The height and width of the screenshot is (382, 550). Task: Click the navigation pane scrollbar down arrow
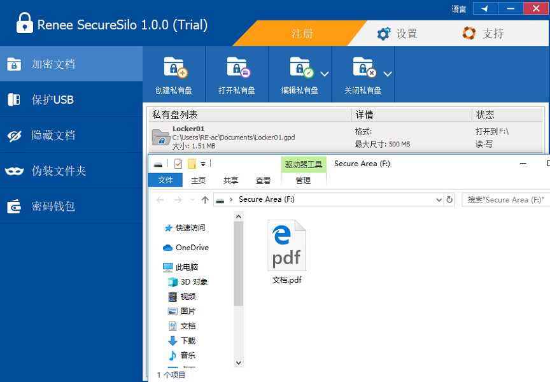tap(239, 363)
